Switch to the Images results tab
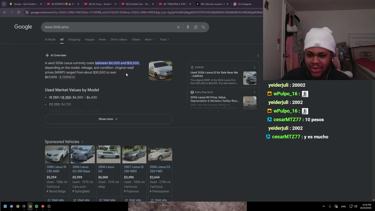The height and width of the screenshot is (211, 375). (x=90, y=40)
